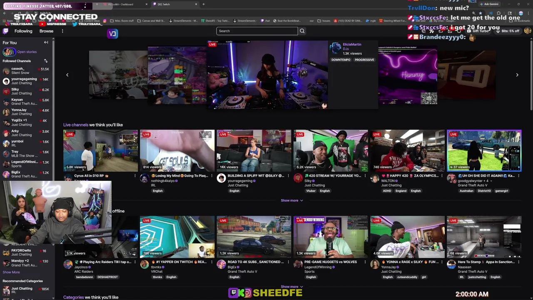Expand Yugi2x +1 entry in sidebar
The height and width of the screenshot is (300, 533).
(x=26, y=122)
